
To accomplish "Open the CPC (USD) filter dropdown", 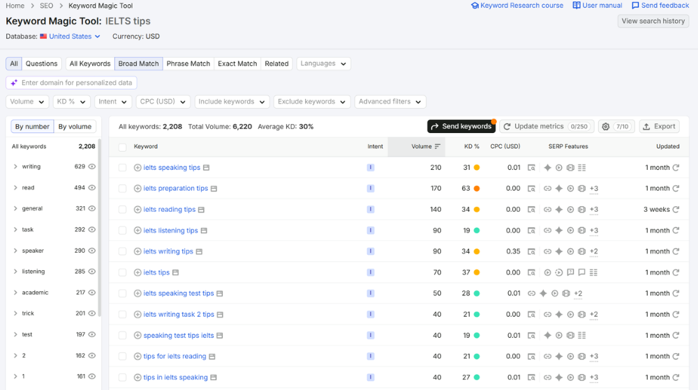I will (x=163, y=102).
